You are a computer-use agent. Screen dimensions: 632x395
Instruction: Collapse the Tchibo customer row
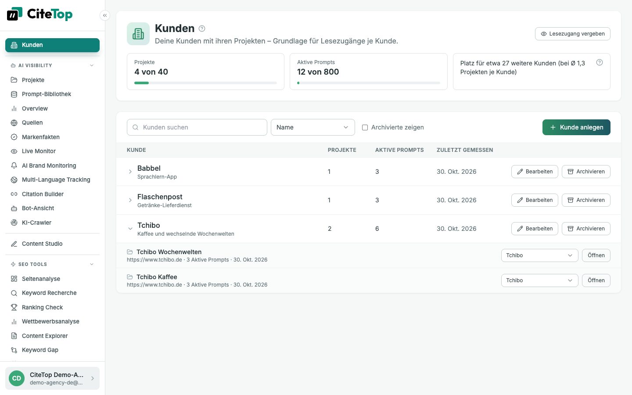tap(130, 229)
